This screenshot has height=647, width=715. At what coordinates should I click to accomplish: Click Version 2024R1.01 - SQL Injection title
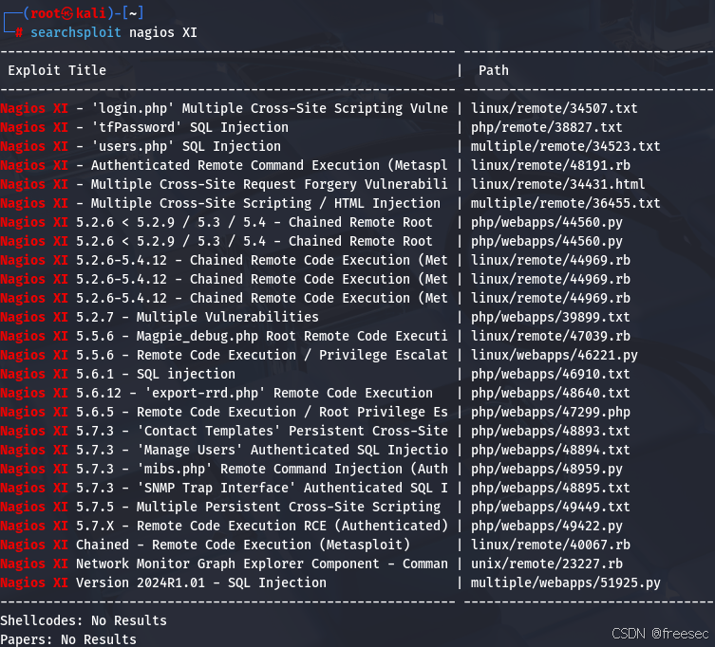[163, 582]
